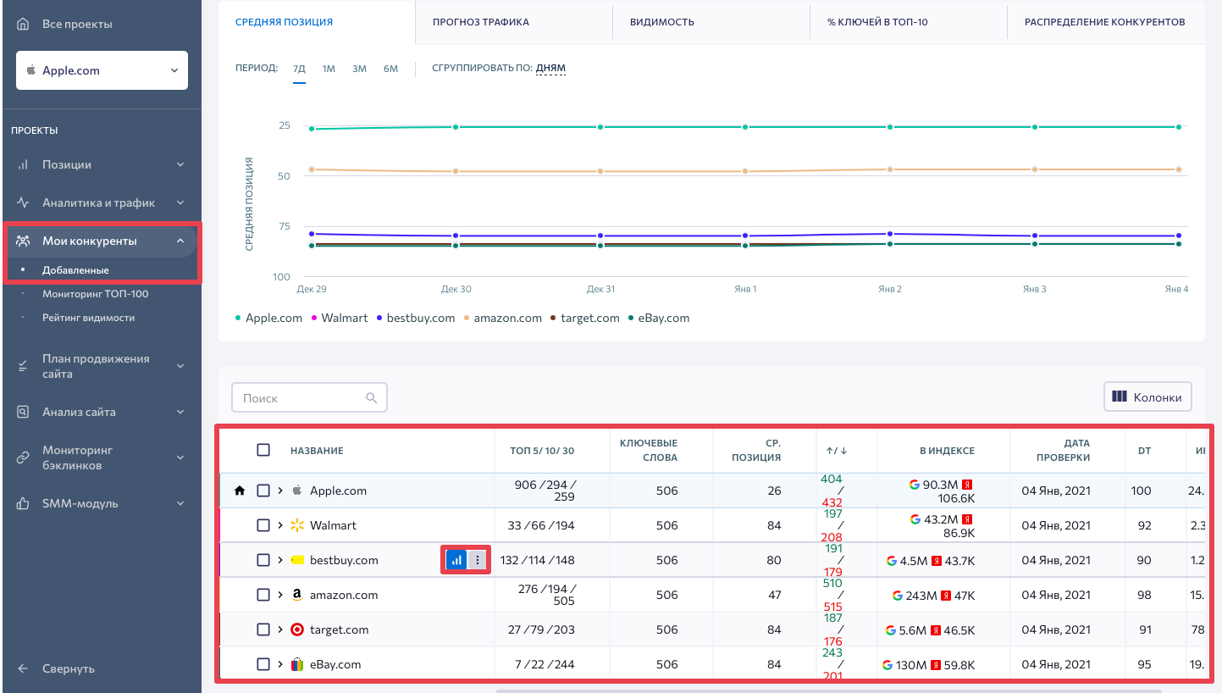
Task: Click Все проекты link
Action: pyautogui.click(x=77, y=24)
